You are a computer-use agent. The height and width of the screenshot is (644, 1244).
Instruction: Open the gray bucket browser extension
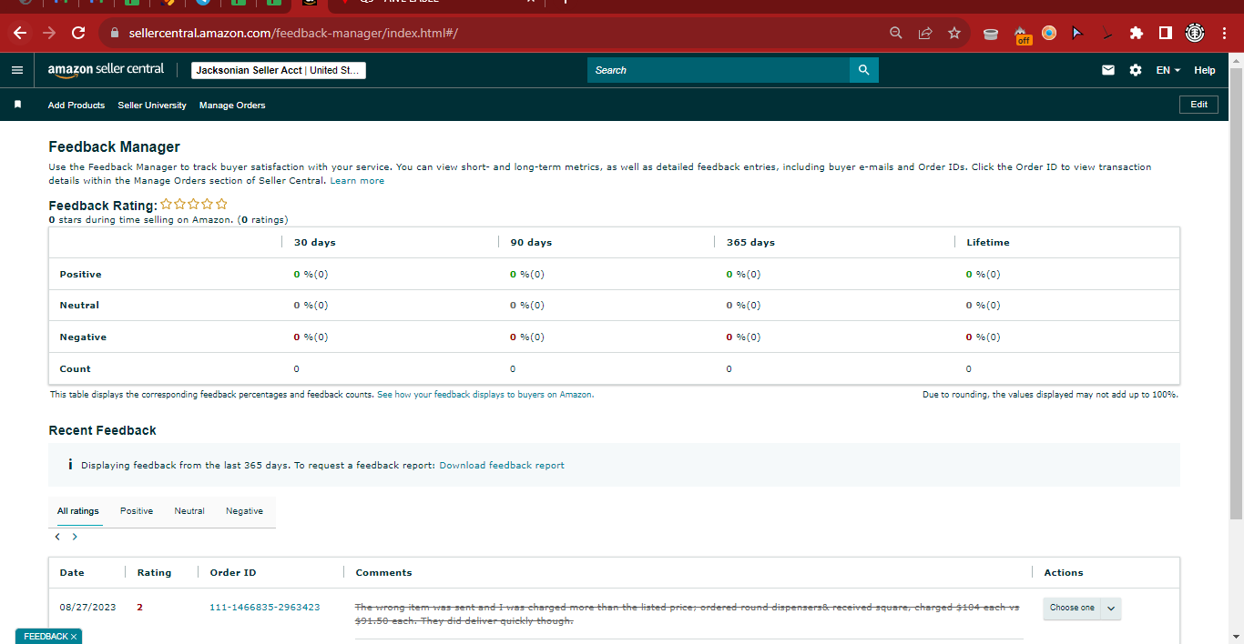coord(991,34)
